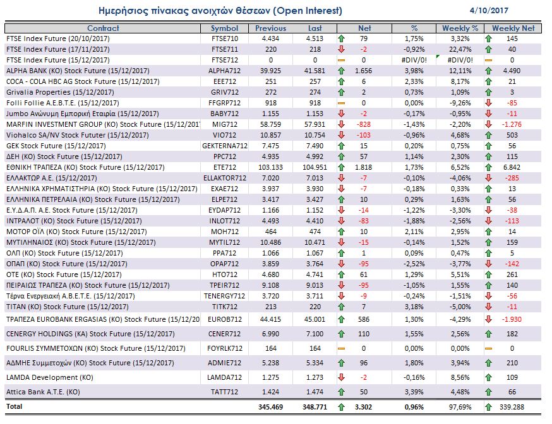Image resolution: width=552 pixels, height=424 pixels.
Task: Click the Last column header
Action: 315,28
